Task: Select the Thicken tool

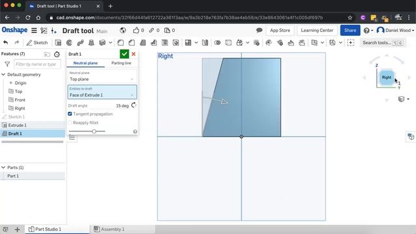Action: click(x=103, y=42)
